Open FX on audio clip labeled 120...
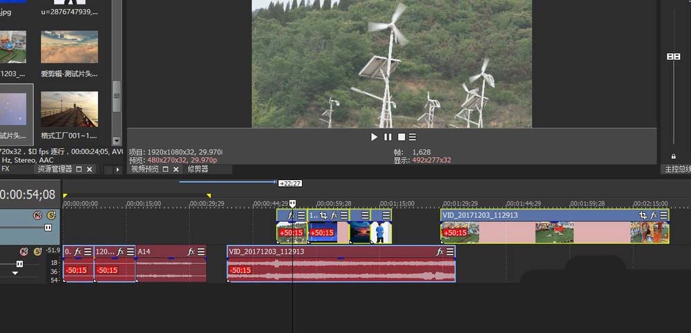Viewport: 691px width, 333px height. click(120, 252)
